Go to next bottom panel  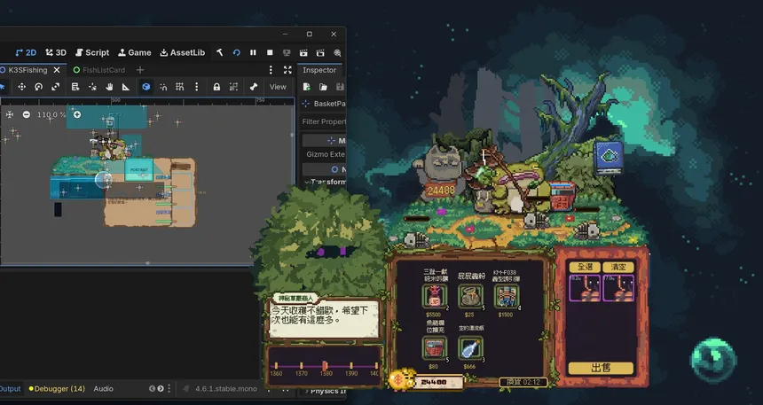point(161,389)
